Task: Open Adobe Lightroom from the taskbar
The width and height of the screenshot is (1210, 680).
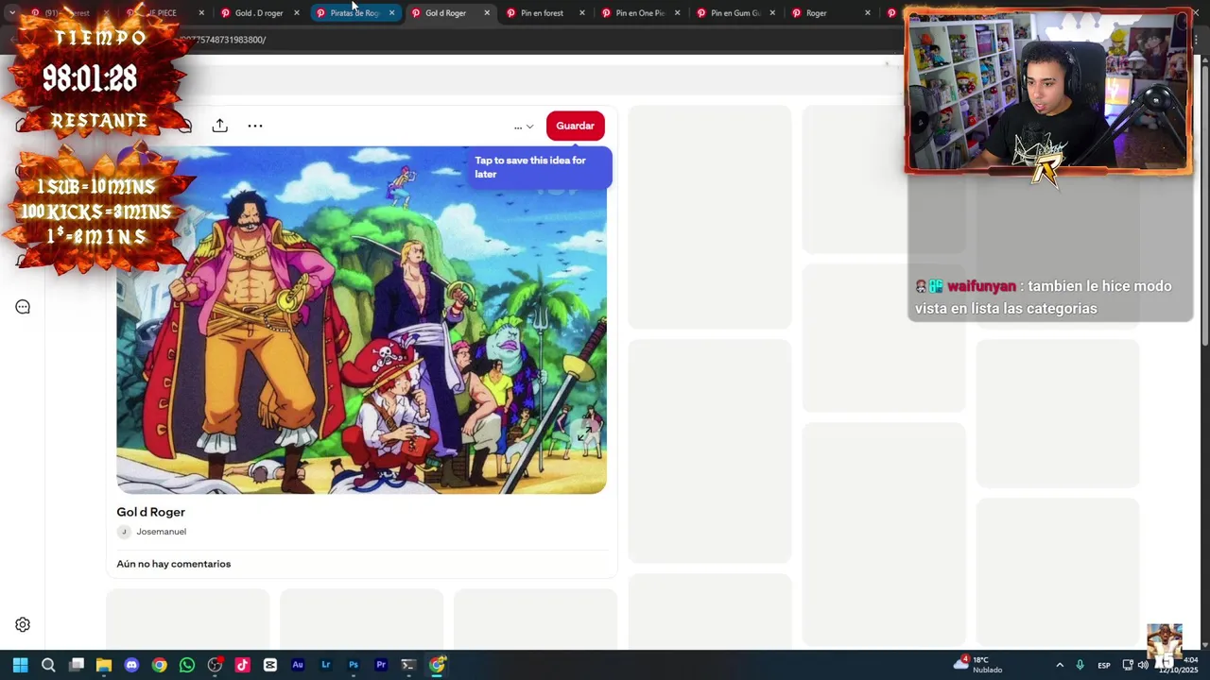Action: 325,665
